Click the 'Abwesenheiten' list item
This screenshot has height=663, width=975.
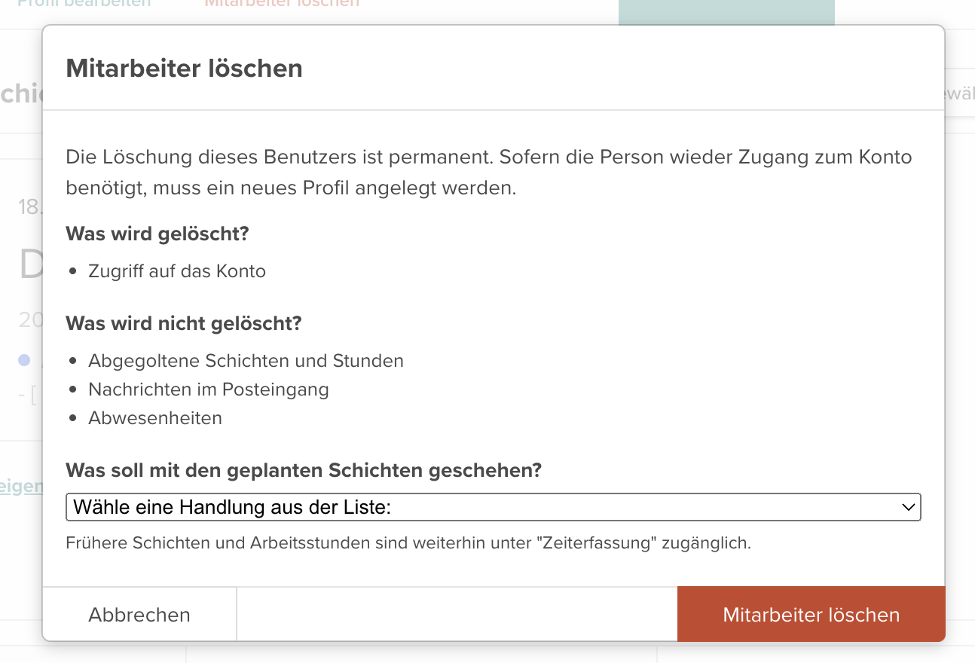coord(155,418)
